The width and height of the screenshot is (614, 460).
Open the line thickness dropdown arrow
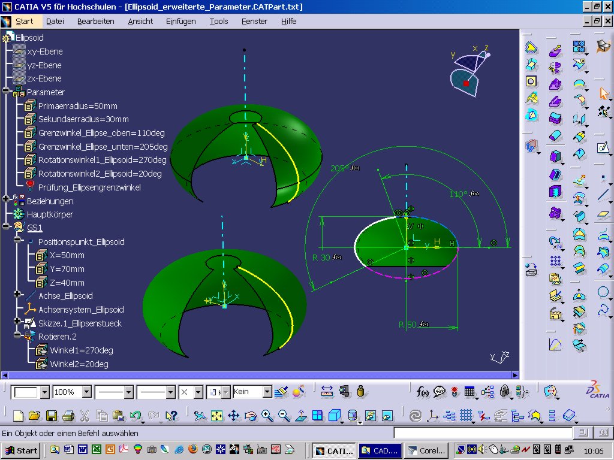[129, 392]
